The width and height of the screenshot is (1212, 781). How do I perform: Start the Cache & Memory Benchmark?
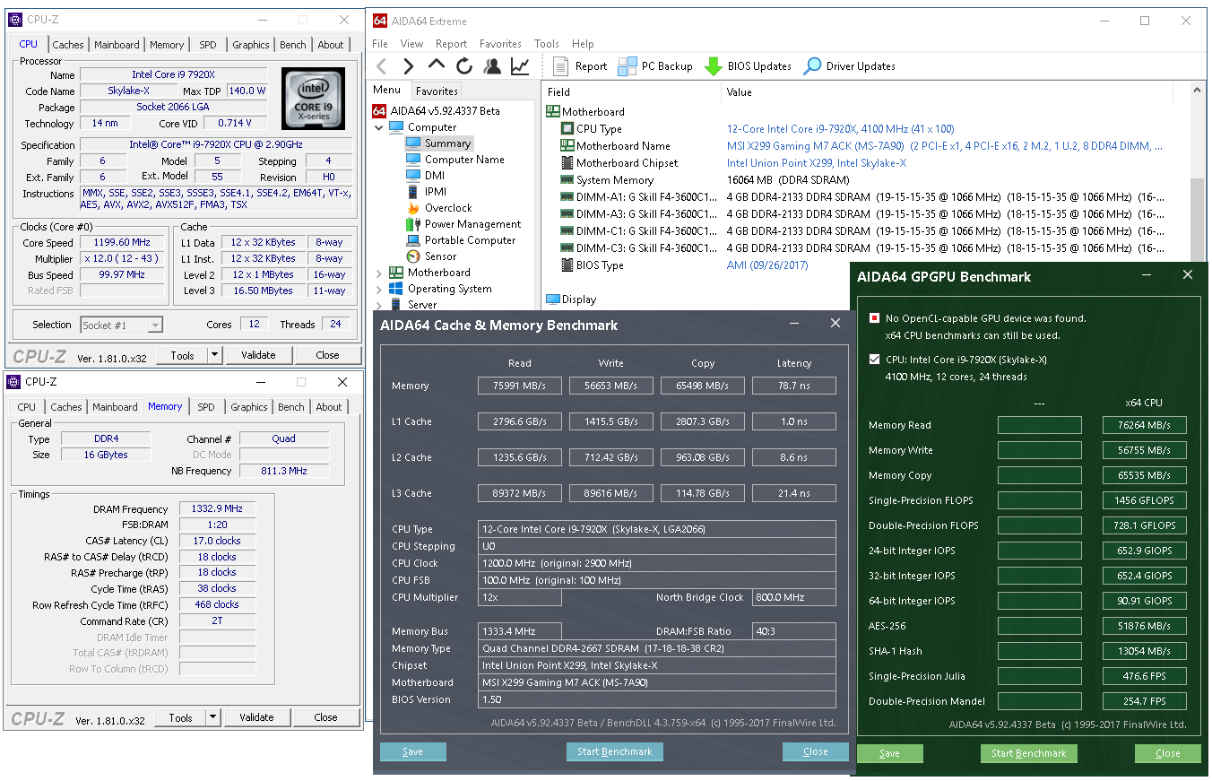tap(614, 751)
